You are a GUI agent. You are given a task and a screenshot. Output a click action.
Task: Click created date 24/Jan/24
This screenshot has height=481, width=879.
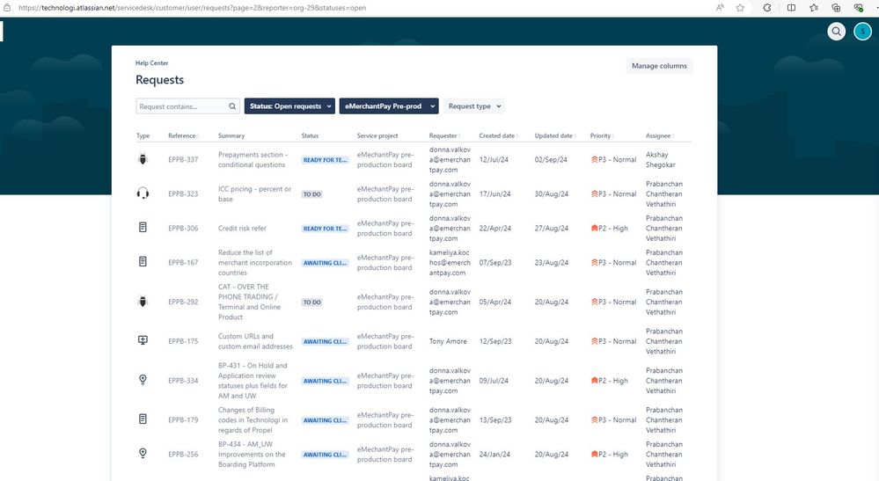click(494, 454)
